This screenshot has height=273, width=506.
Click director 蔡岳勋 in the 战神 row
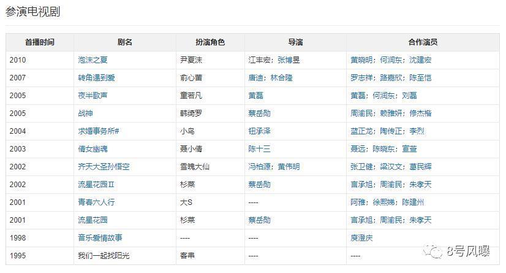coord(260,113)
